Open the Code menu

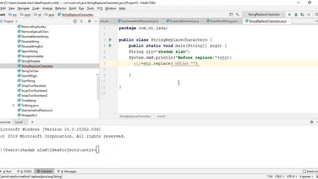[36, 8]
